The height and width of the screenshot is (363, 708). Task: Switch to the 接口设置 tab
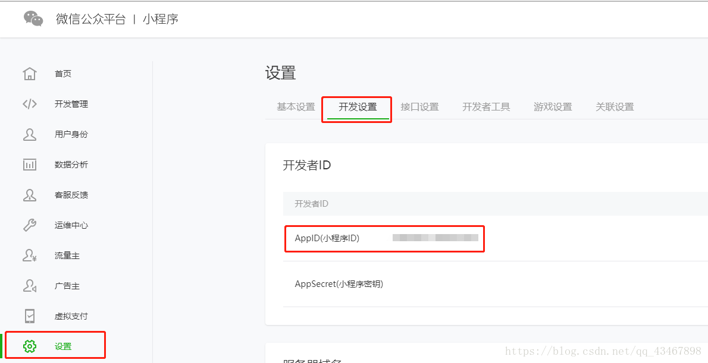point(420,106)
